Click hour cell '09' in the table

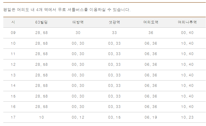coord(13,33)
